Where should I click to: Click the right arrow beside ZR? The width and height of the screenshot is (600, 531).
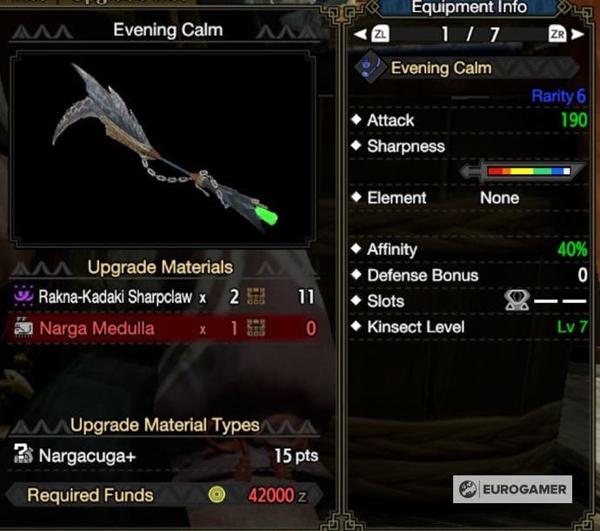[x=577, y=35]
